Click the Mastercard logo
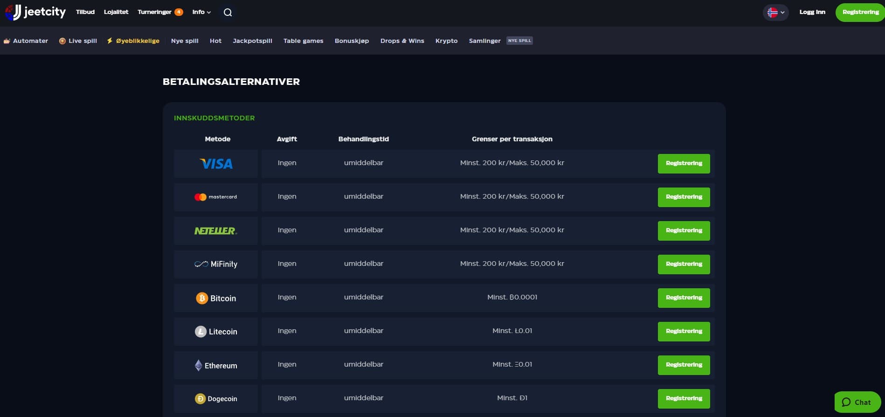The width and height of the screenshot is (885, 417). (x=215, y=197)
